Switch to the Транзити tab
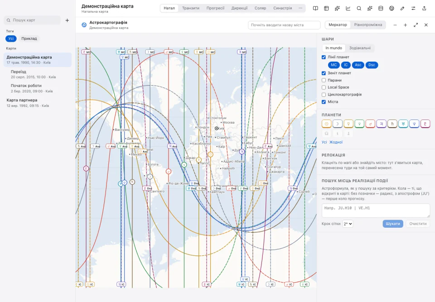 coord(191,8)
